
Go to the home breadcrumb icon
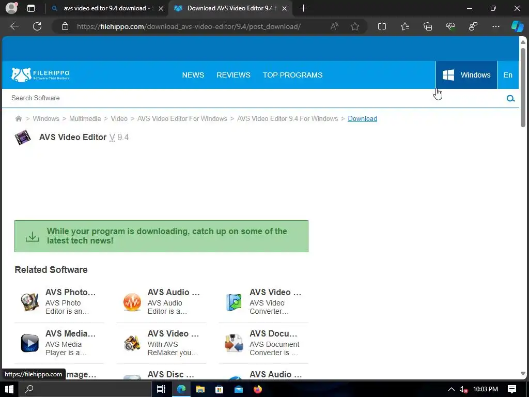point(19,118)
